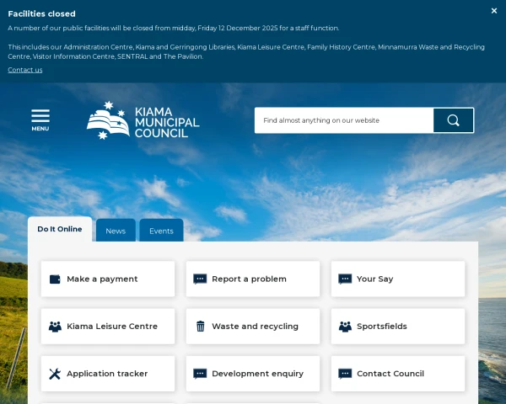Image resolution: width=506 pixels, height=404 pixels.
Task: Switch to the News tab
Action: pos(116,231)
